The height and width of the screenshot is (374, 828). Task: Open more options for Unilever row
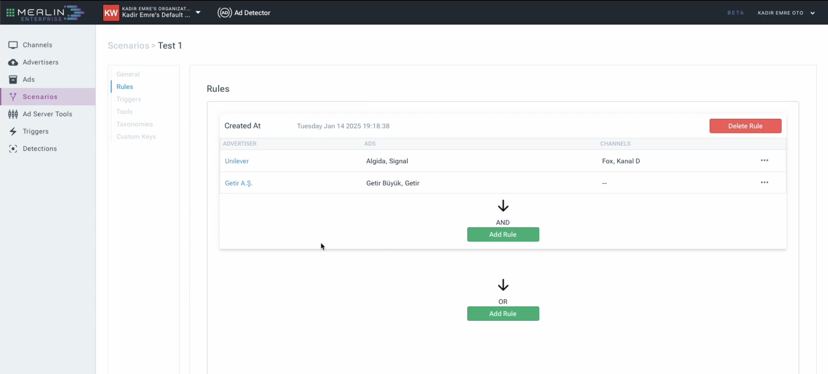[x=764, y=161]
